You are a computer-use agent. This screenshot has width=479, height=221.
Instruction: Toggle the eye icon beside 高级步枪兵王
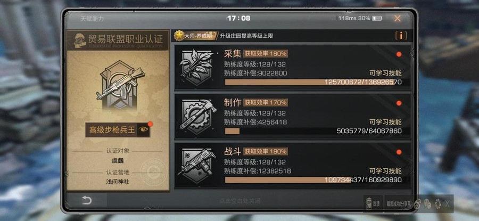pos(143,129)
